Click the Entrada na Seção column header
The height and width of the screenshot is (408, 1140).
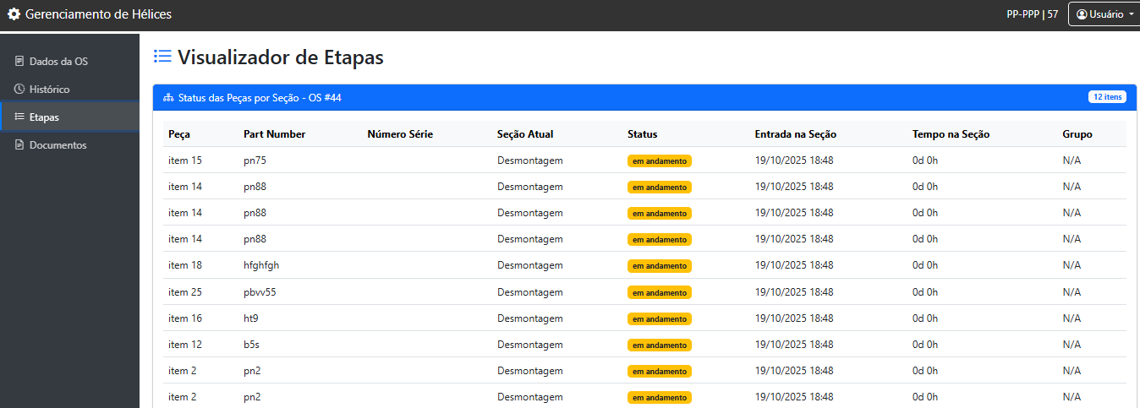point(795,134)
